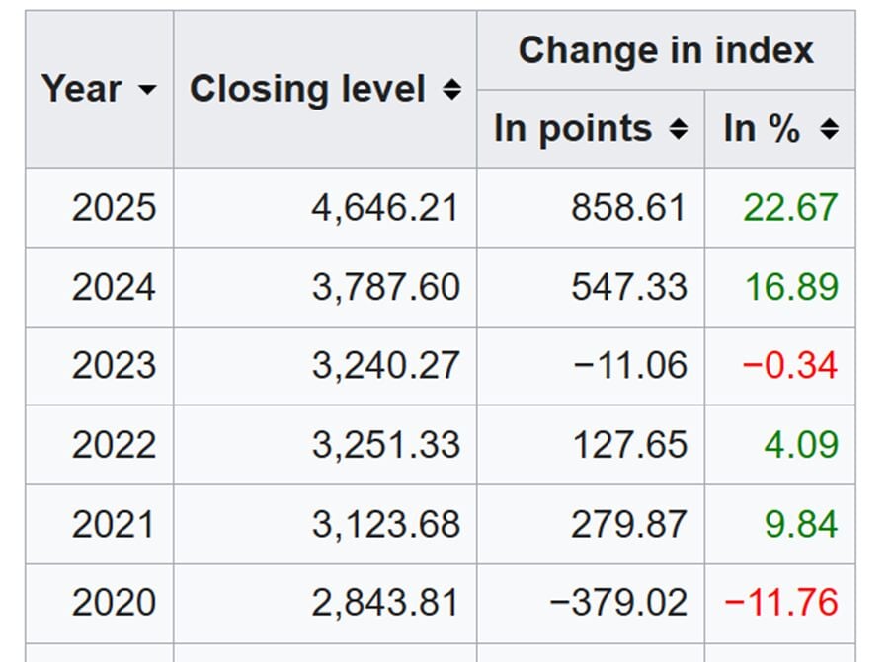Select the red −11.76 percent value
892x662 pixels.
(x=781, y=602)
